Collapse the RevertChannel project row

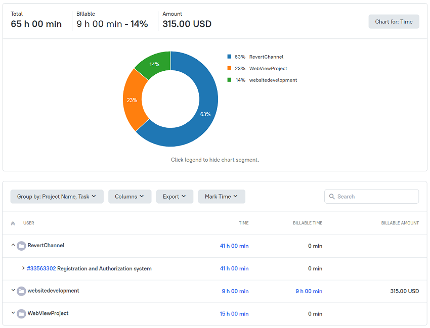click(13, 245)
